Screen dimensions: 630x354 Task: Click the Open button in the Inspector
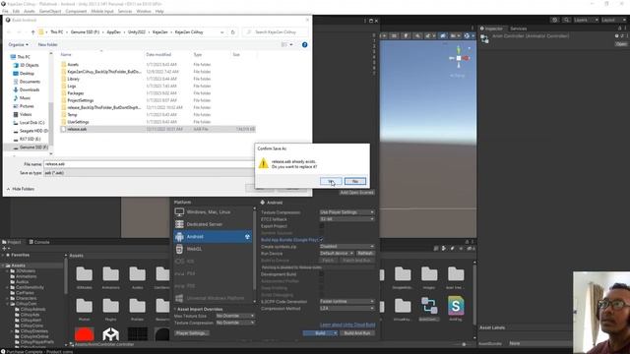click(x=621, y=44)
